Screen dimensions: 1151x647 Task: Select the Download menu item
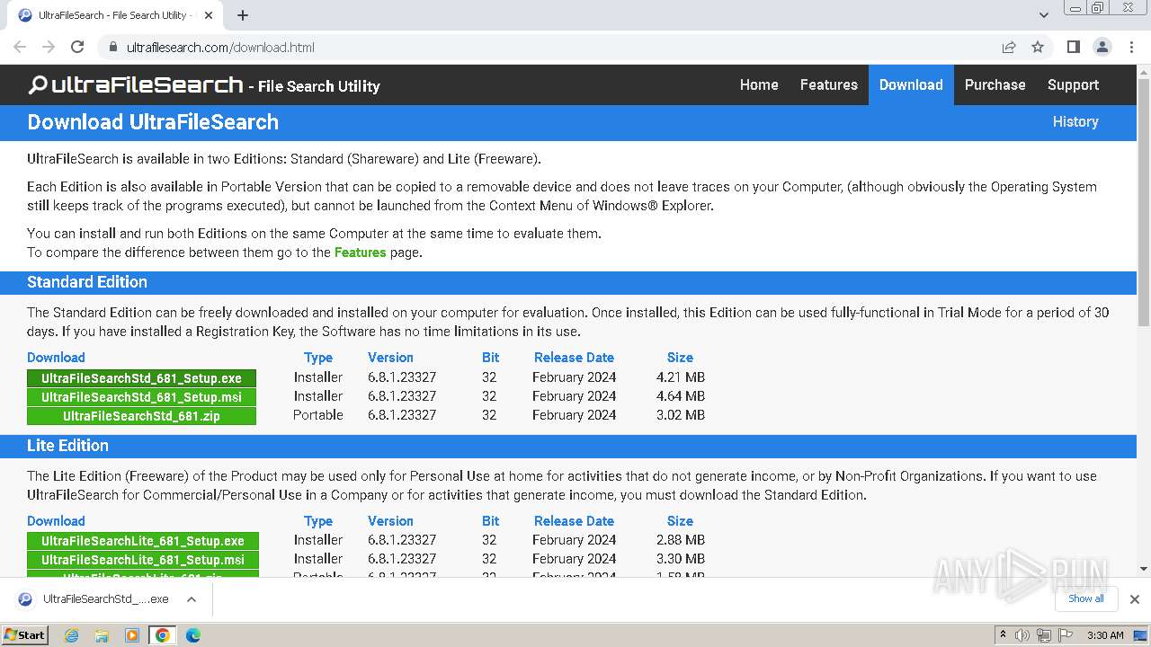pos(911,84)
